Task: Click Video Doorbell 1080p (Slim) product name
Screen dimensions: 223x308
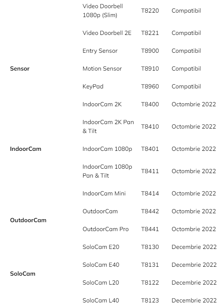Action: click(103, 11)
